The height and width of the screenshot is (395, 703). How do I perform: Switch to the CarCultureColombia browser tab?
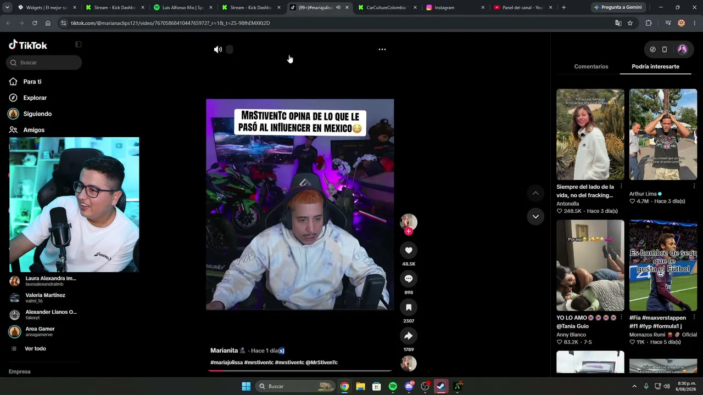pos(386,8)
